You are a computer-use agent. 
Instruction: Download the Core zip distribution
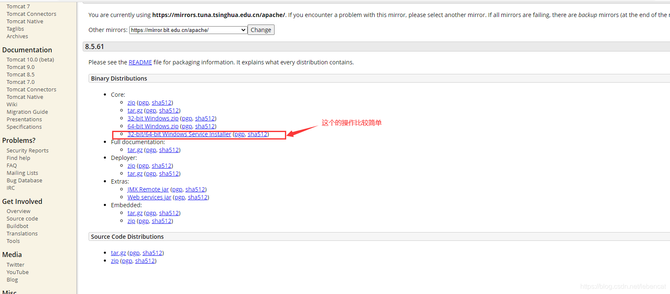click(x=131, y=103)
